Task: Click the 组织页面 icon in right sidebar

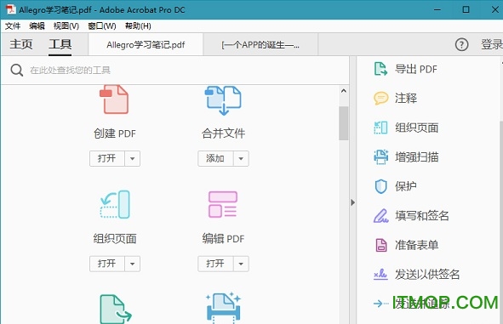Action: tap(380, 128)
